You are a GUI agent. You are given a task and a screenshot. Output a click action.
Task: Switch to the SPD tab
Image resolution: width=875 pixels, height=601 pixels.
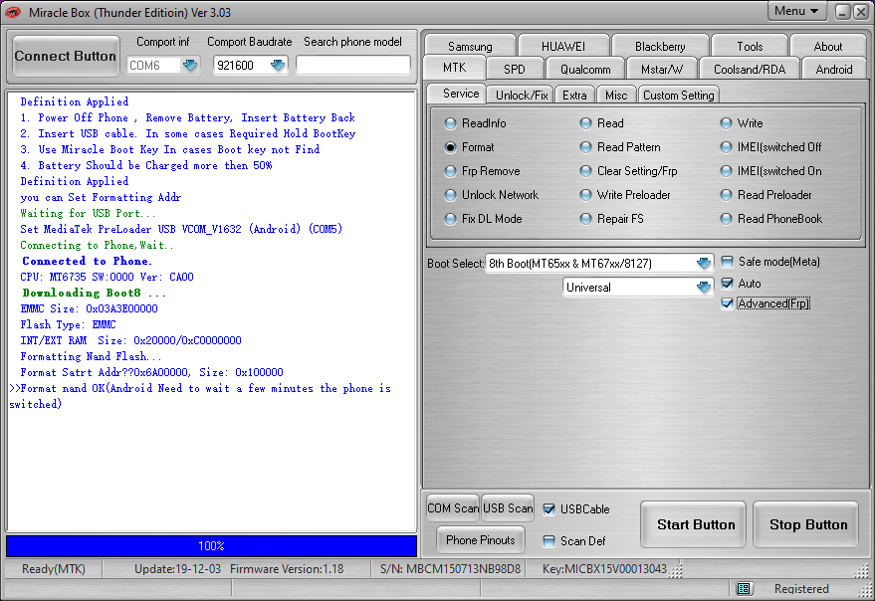514,70
